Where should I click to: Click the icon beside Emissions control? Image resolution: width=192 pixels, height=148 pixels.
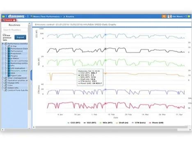9,71
